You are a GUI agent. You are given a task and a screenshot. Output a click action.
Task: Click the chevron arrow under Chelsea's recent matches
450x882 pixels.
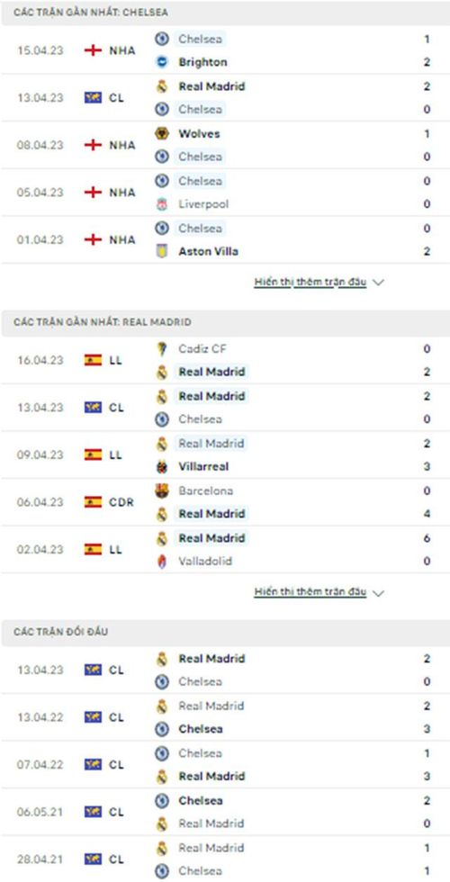(x=378, y=283)
